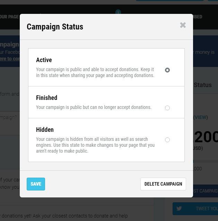Click the Hidden option heading
218x221 pixels.
coord(45,130)
